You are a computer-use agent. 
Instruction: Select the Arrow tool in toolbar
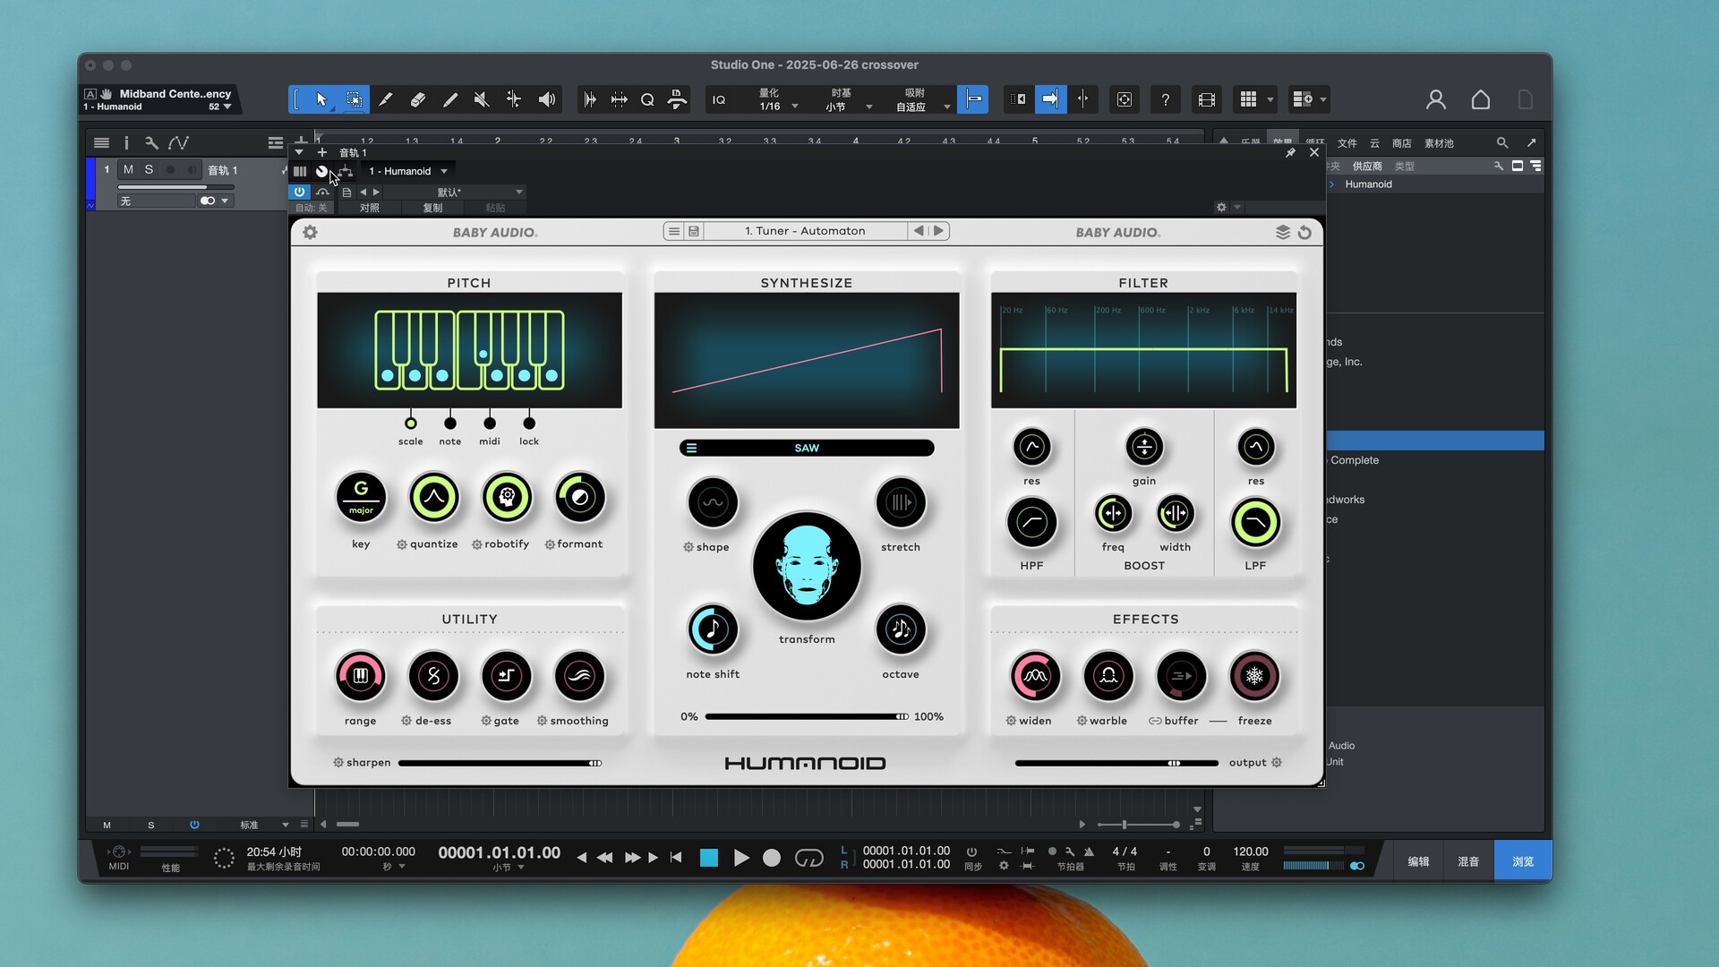(321, 99)
